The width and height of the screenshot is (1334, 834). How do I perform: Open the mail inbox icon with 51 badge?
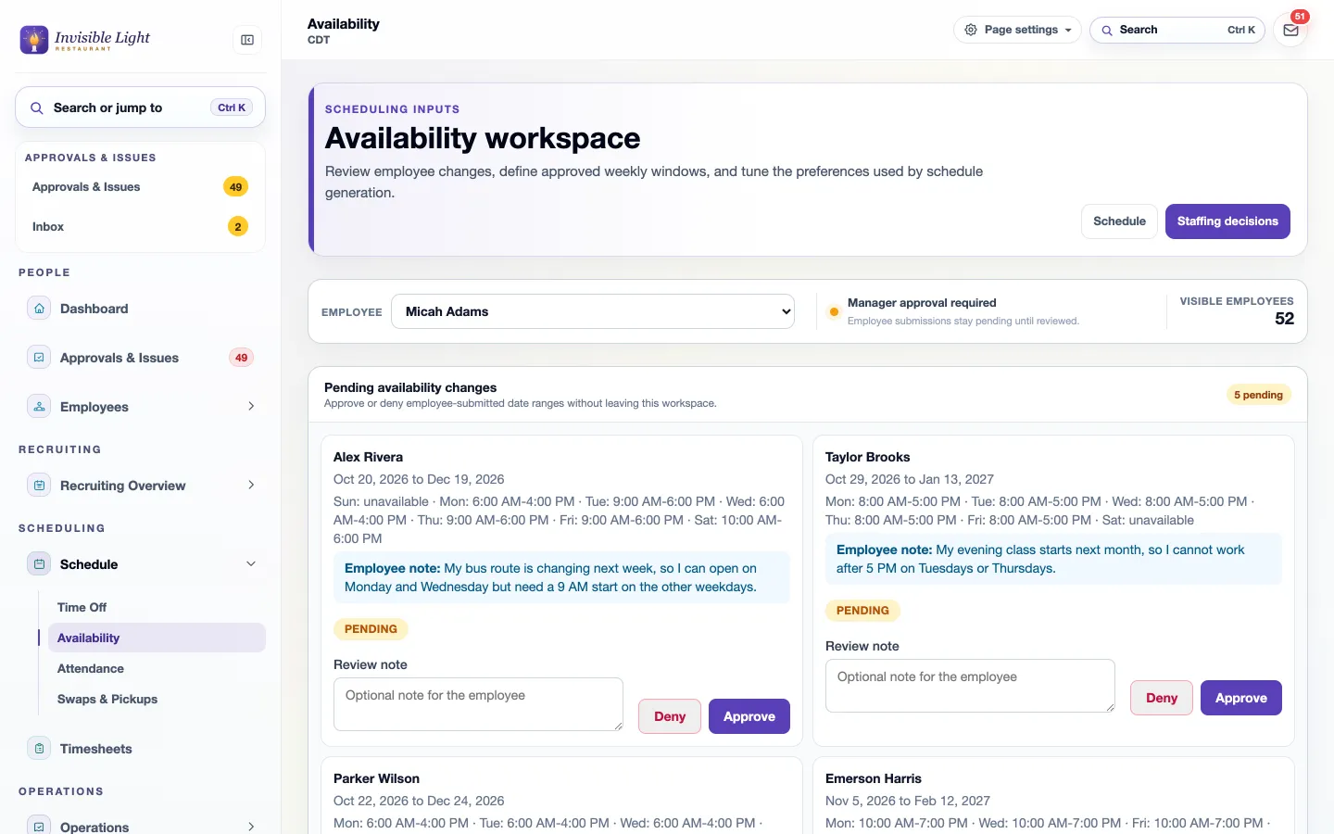pos(1290,30)
